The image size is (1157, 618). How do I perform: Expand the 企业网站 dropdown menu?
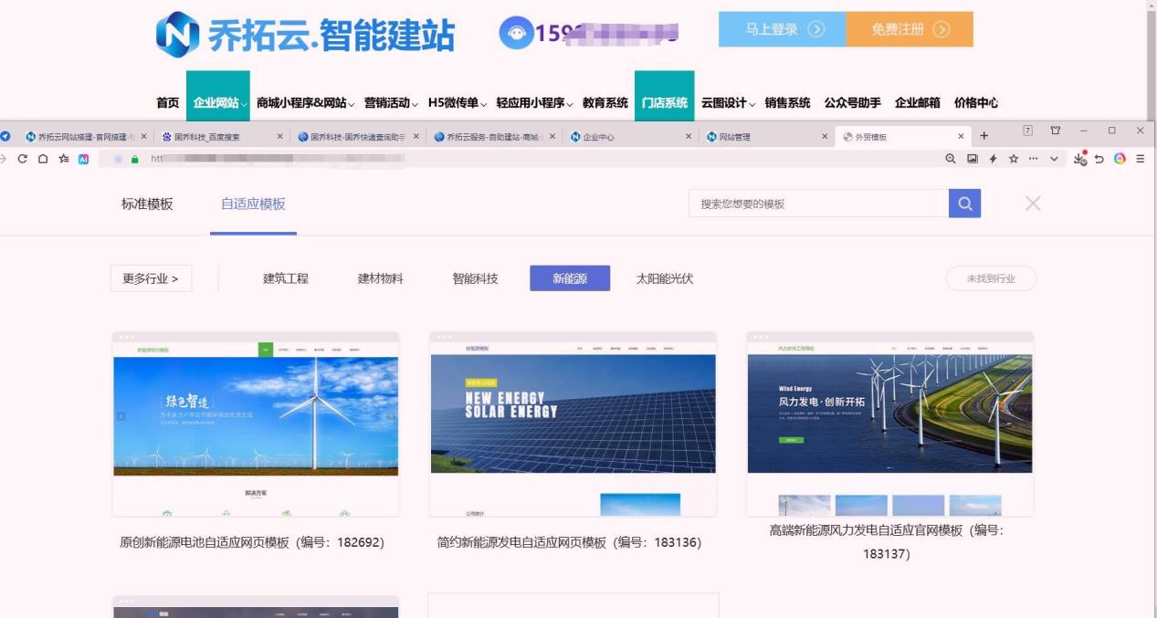219,103
